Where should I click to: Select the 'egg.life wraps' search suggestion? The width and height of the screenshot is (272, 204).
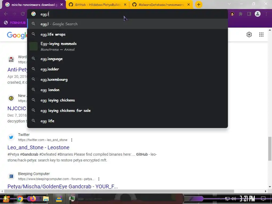127,34
